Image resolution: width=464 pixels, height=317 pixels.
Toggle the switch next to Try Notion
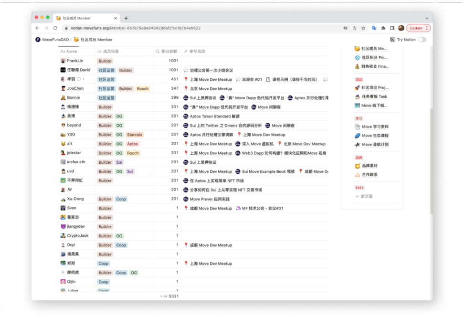[422, 40]
